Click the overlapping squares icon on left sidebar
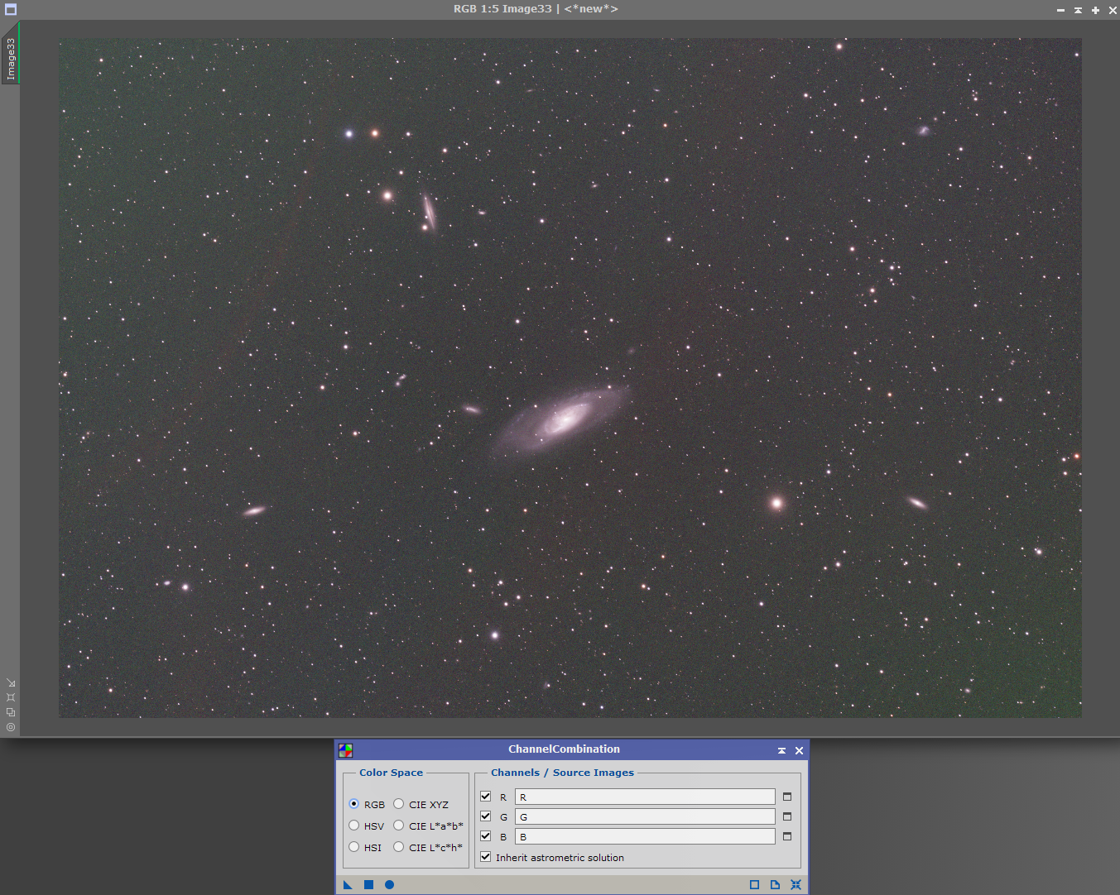The width and height of the screenshot is (1120, 895). point(11,712)
